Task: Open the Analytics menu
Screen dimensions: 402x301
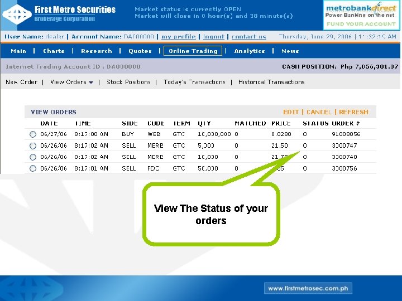Action: (250, 51)
